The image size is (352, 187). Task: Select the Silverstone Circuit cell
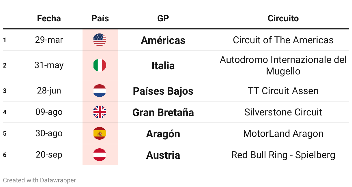[x=283, y=112]
